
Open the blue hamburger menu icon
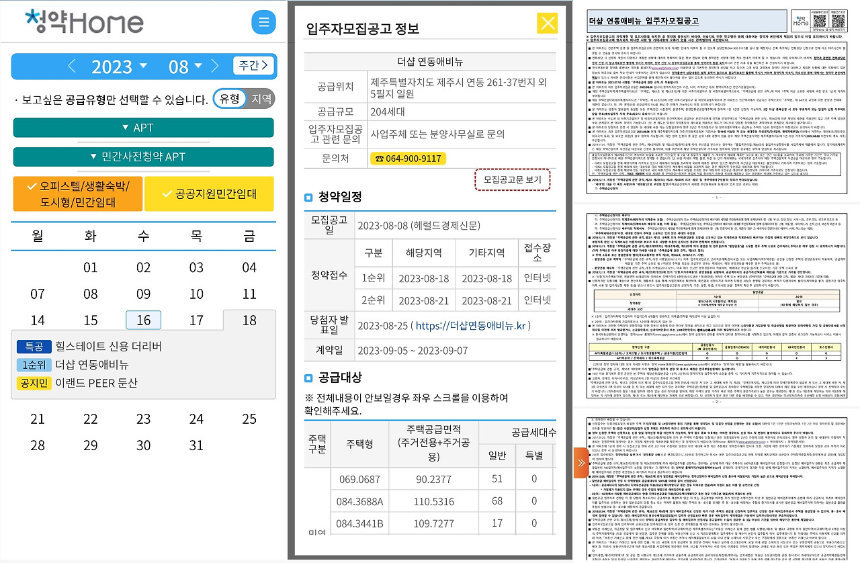[x=263, y=23]
